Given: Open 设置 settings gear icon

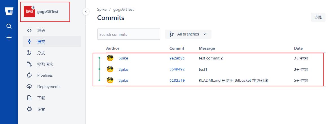Looking at the screenshot, I should click(x=29, y=109).
